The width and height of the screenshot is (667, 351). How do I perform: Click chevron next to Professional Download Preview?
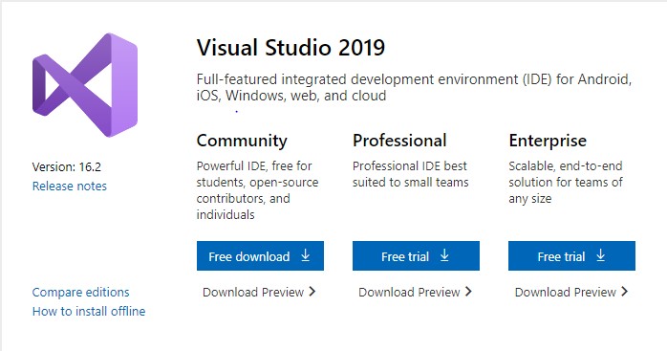[x=468, y=292]
